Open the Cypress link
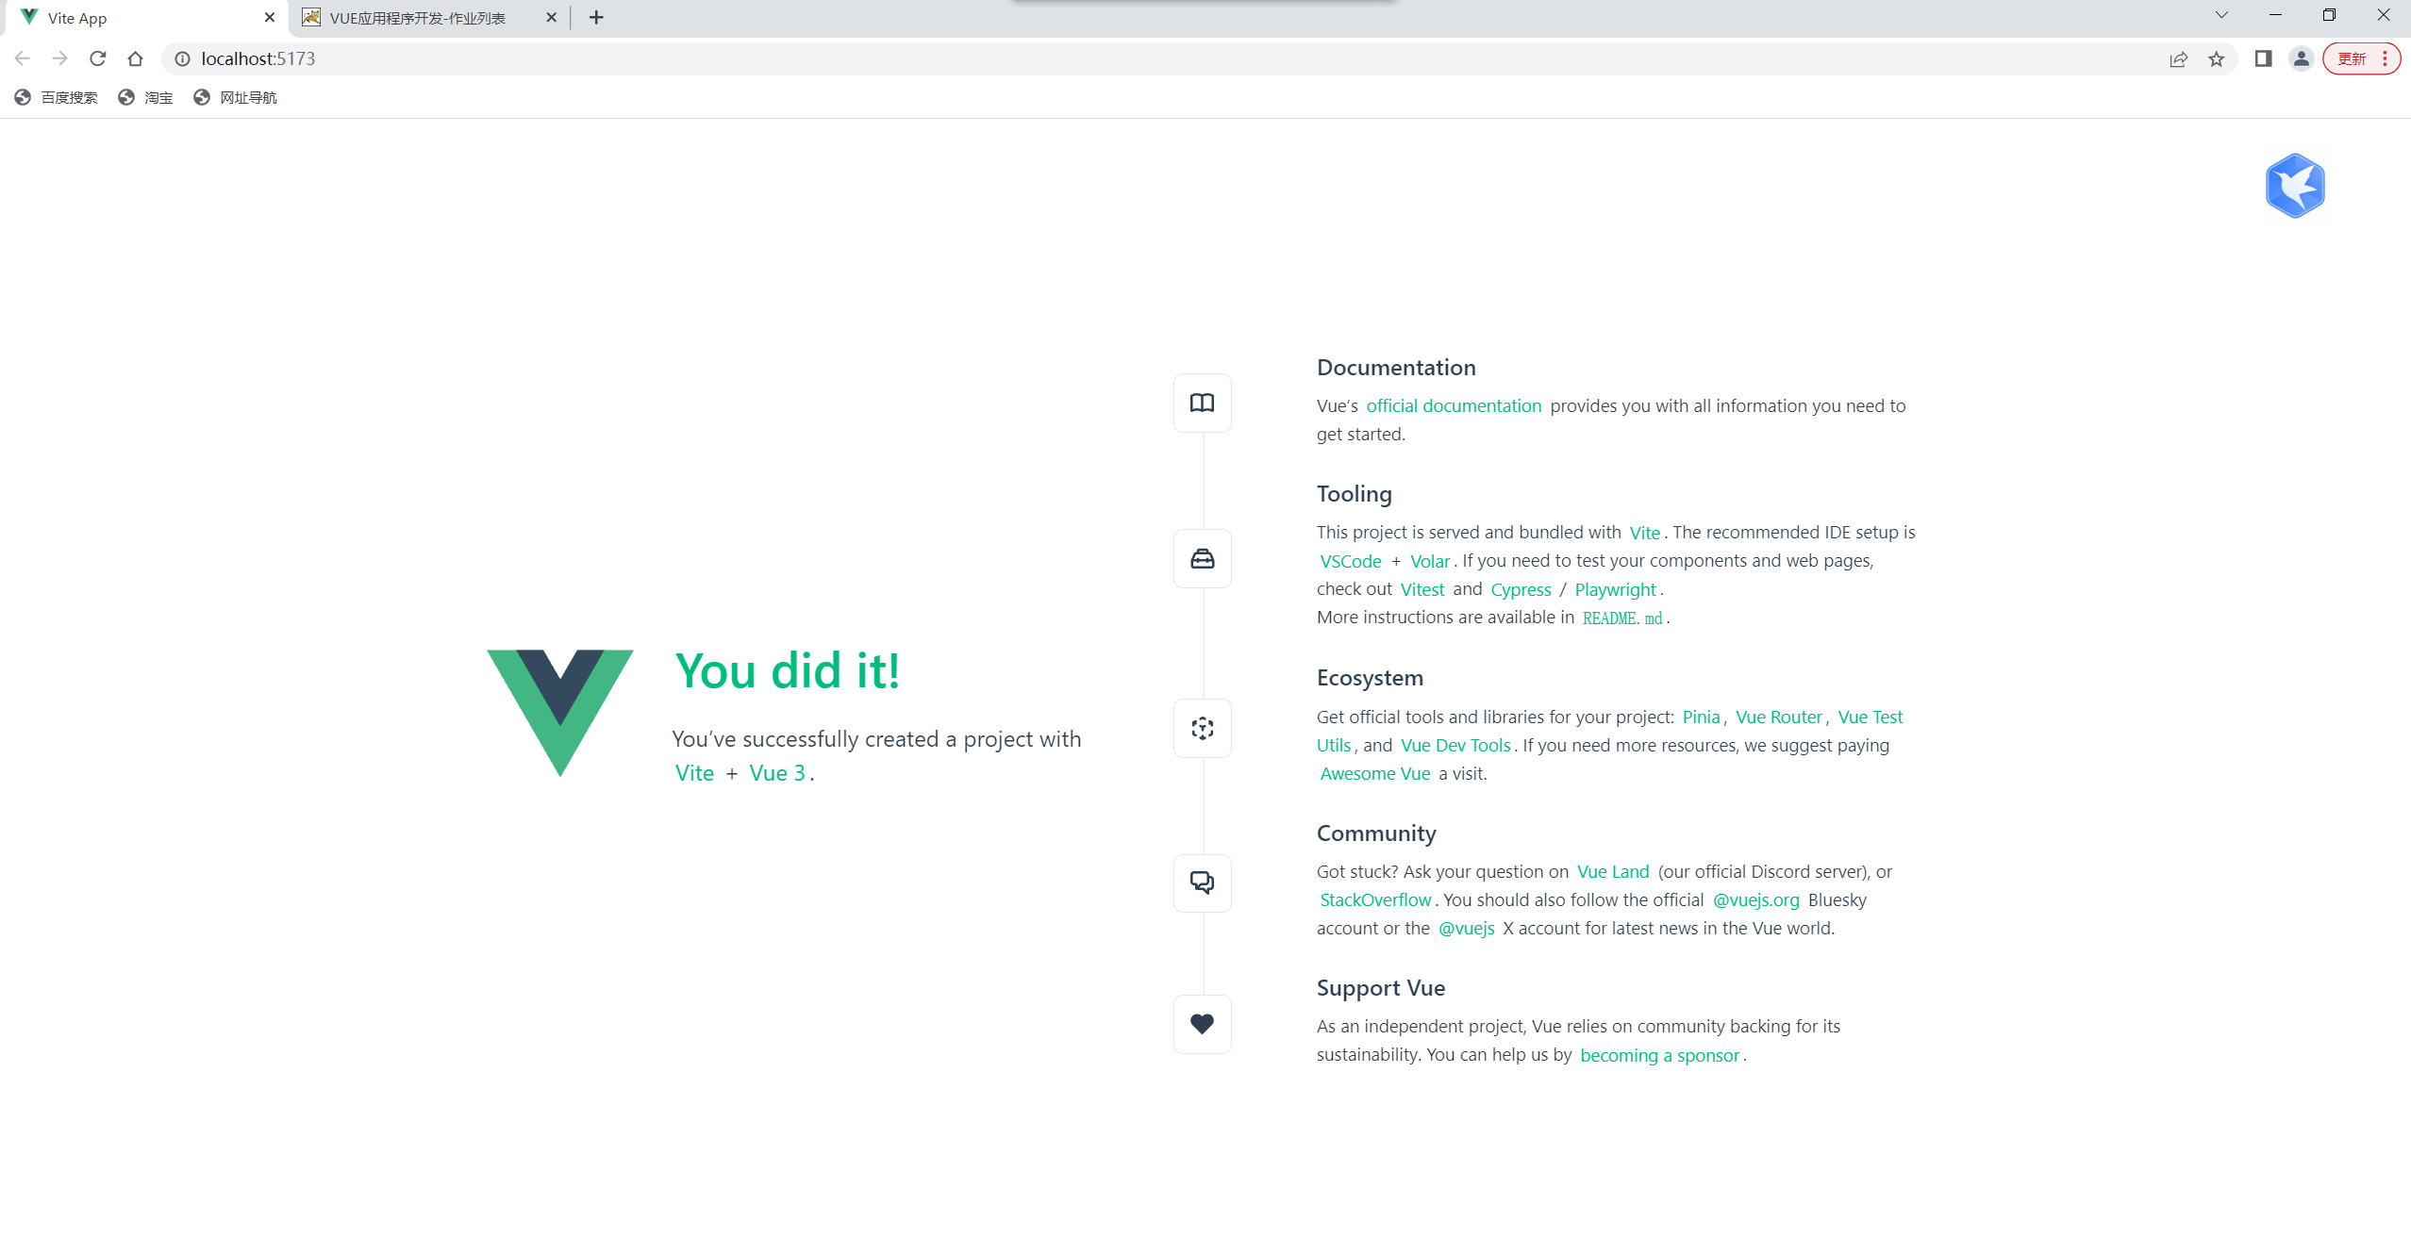Viewport: 2411px width, 1237px height. (1521, 589)
